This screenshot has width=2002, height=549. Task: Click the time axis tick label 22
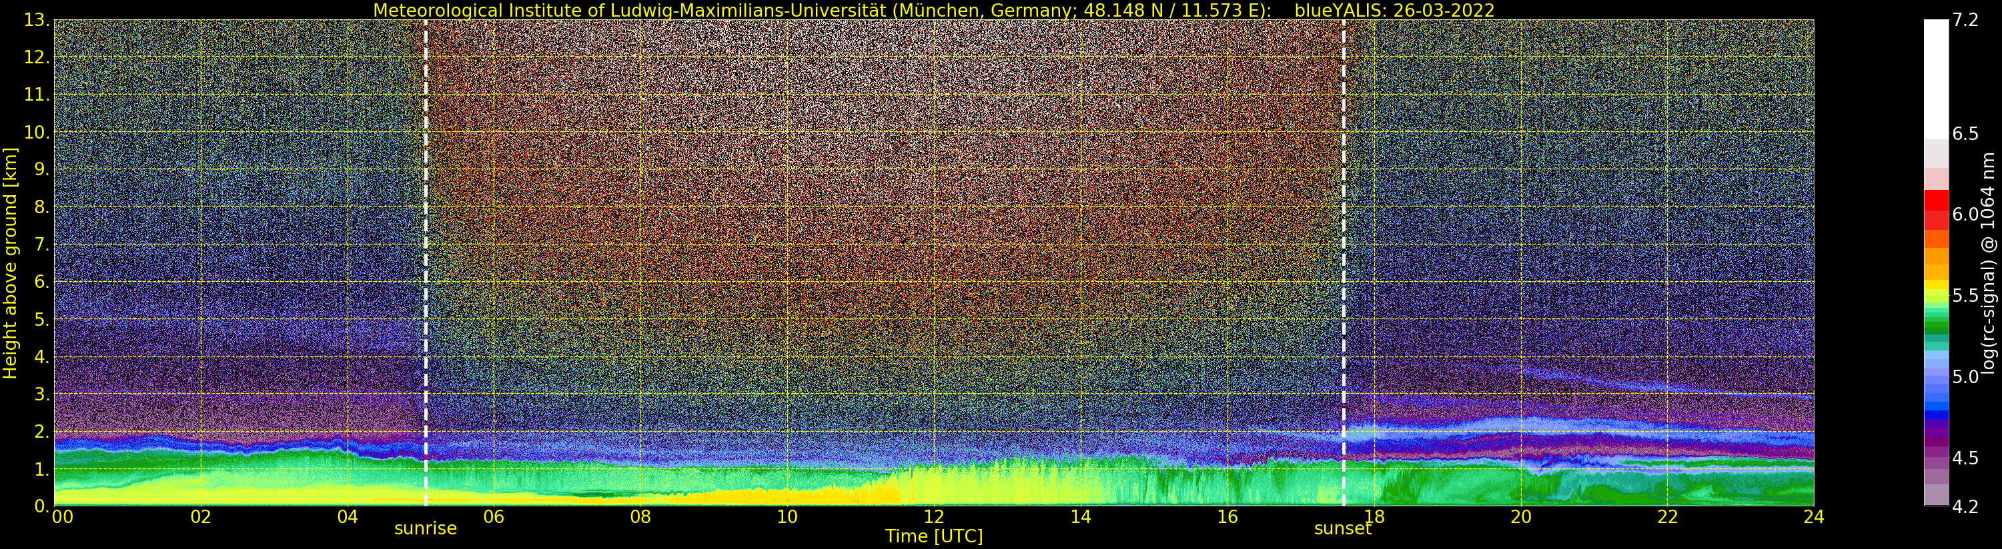(1668, 517)
